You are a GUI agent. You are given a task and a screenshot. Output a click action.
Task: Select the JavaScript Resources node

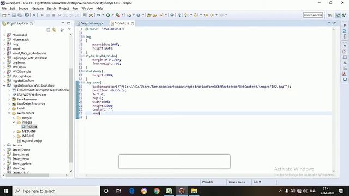pyautogui.click(x=28, y=104)
